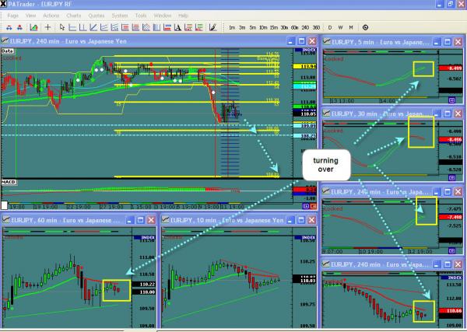Switch chart to 1m timeframe
Viewport: 467px width, 332px height.
pos(232,27)
